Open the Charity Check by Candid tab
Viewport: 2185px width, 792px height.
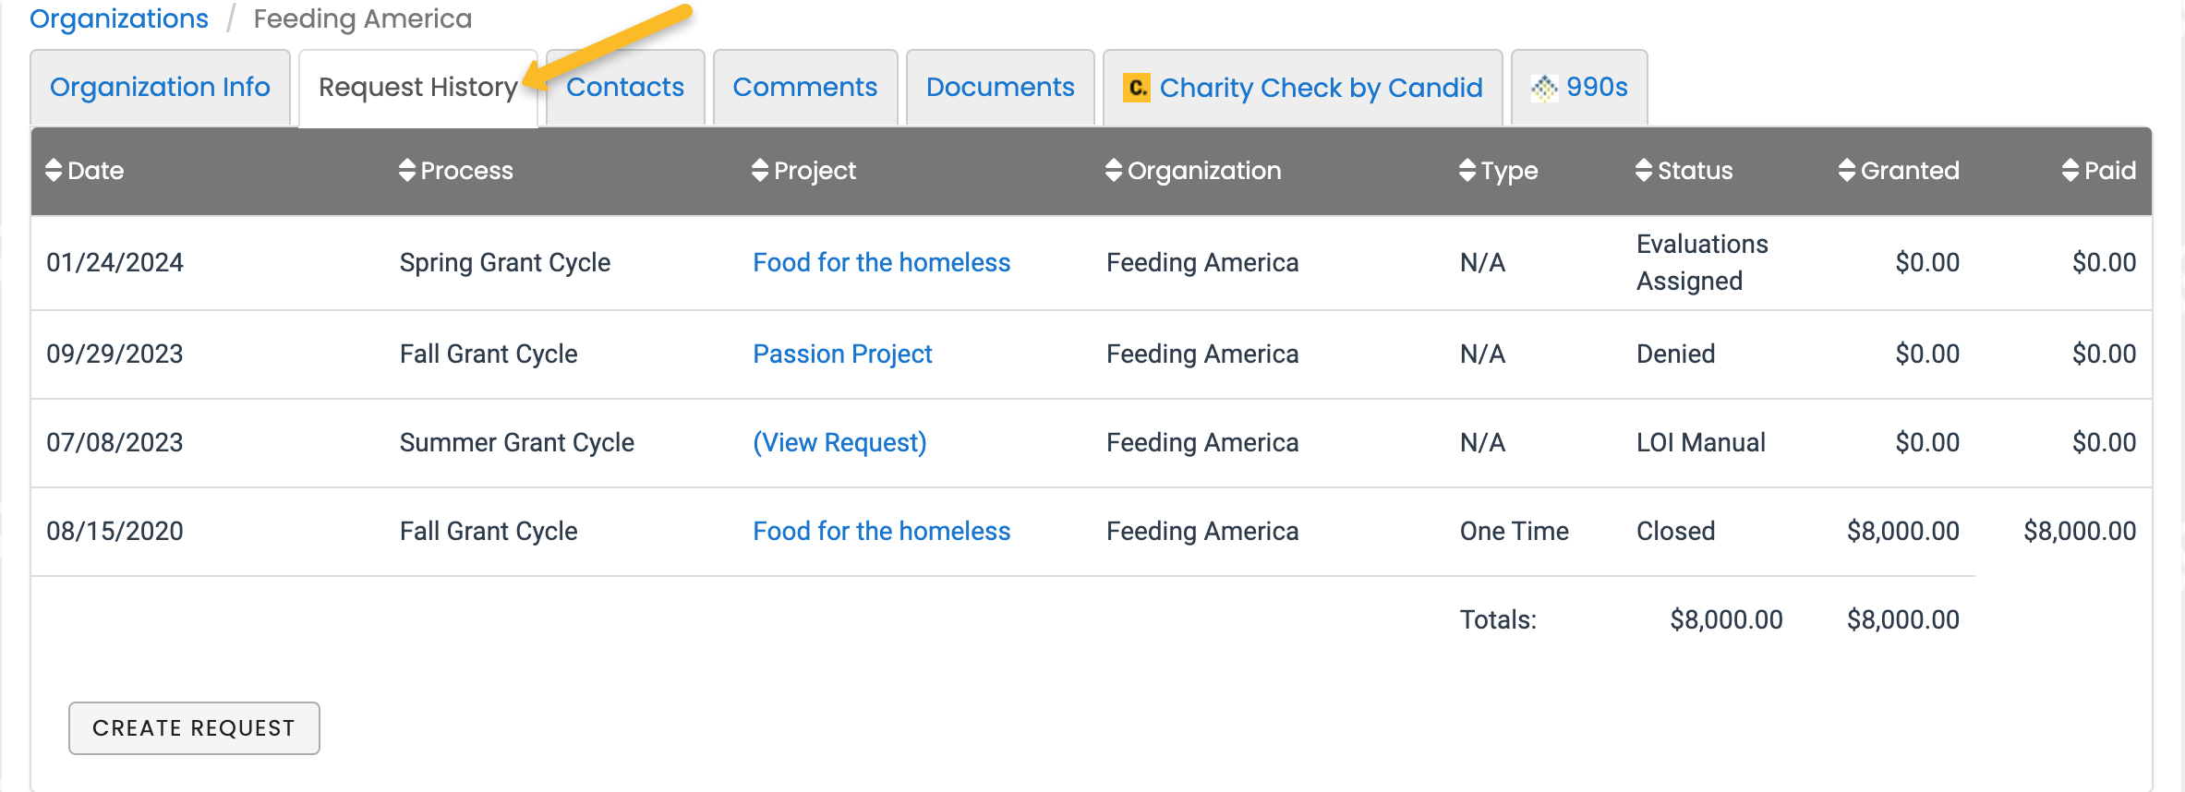(x=1321, y=88)
